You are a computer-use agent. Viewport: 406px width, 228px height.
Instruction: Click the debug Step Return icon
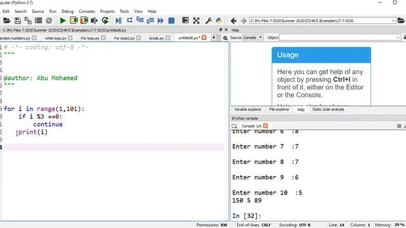coord(150,20)
